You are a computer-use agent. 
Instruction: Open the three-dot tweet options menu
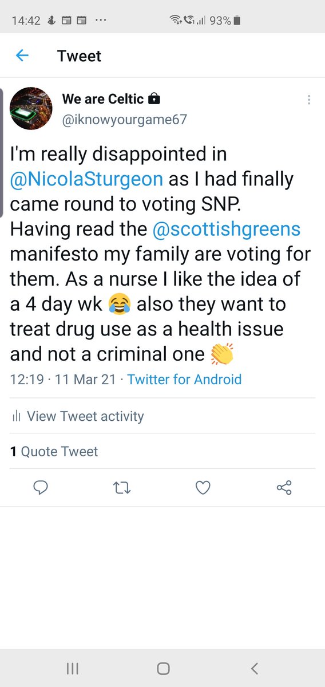309,100
